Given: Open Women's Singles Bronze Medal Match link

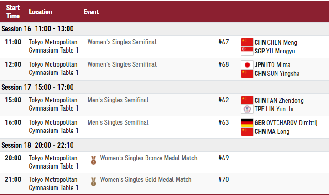Looking at the screenshot, I should tap(149, 158).
